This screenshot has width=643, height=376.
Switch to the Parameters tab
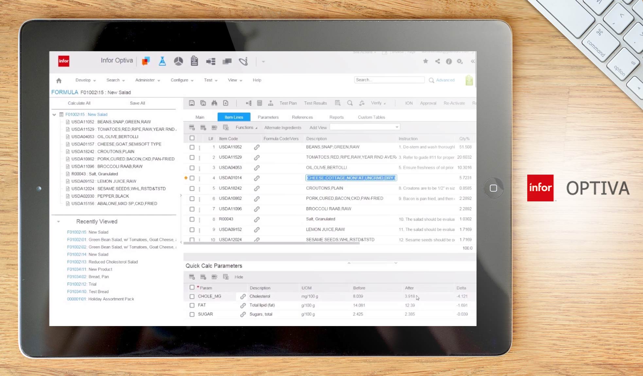tap(268, 117)
